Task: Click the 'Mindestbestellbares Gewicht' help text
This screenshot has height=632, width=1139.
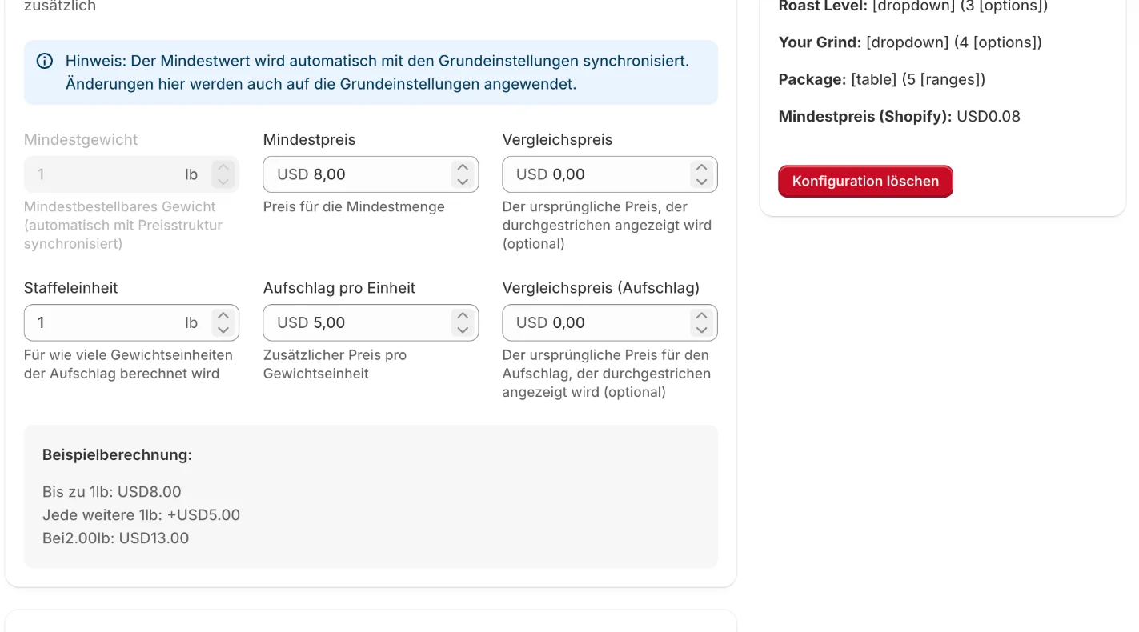Action: click(123, 225)
